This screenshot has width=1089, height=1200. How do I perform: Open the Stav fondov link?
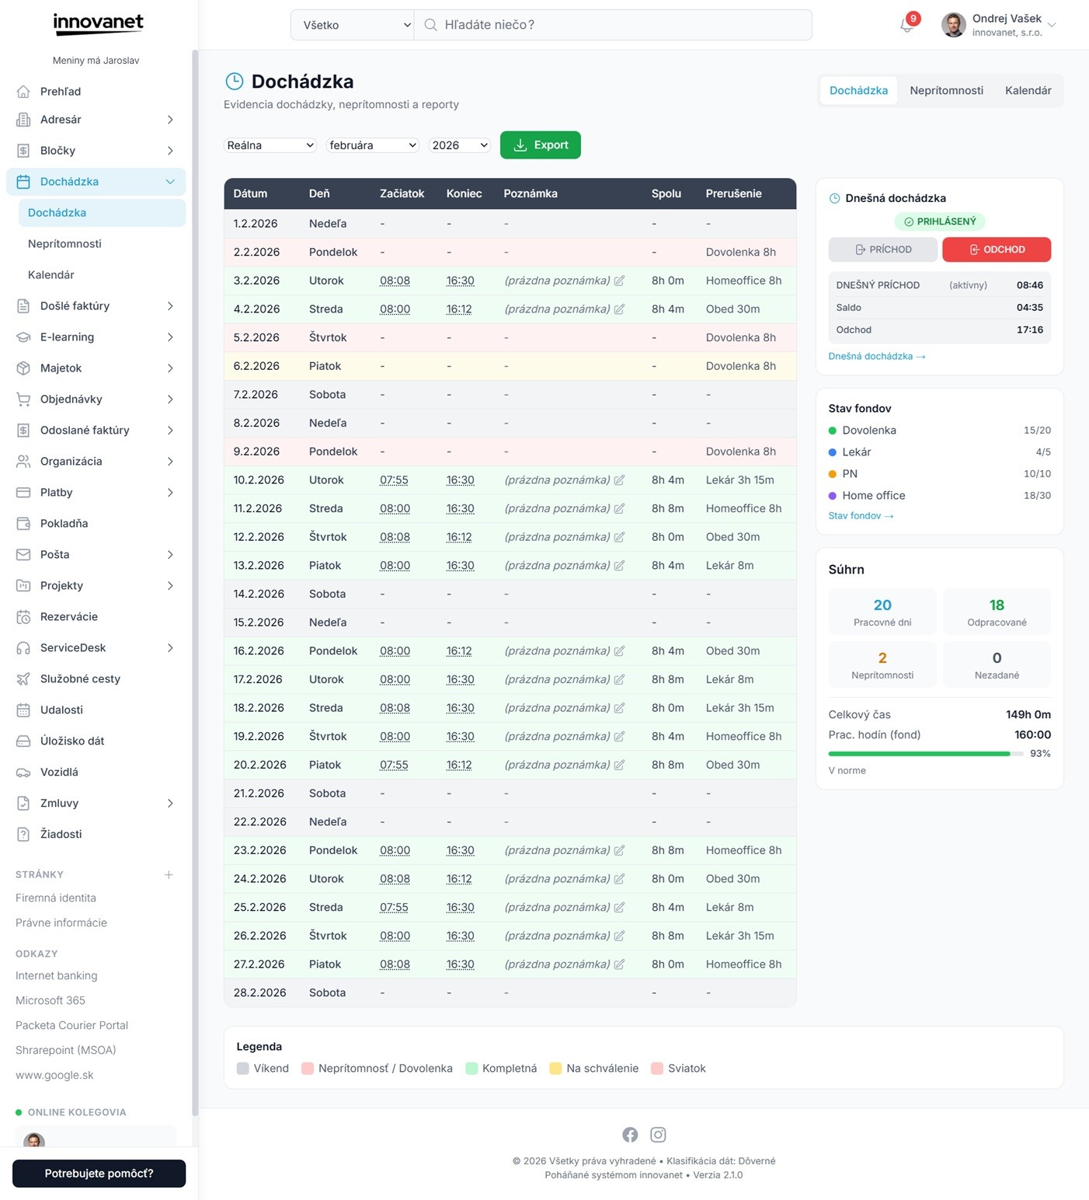tap(861, 516)
